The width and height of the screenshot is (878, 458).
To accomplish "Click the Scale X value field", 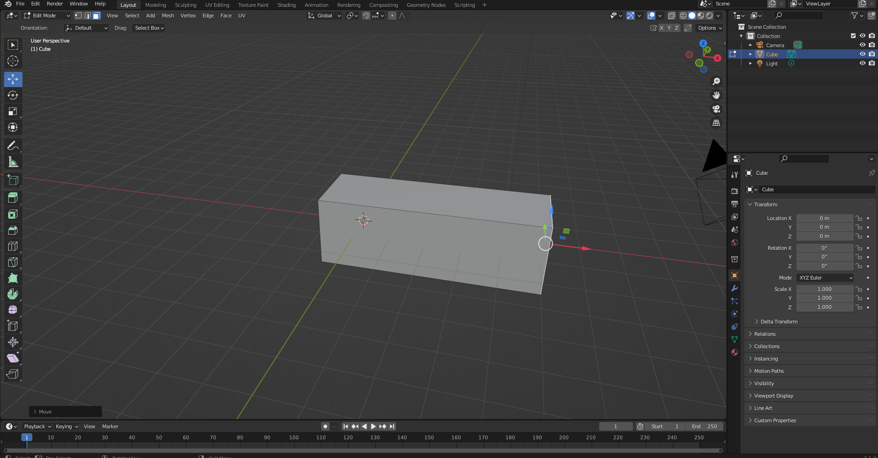I will (x=824, y=289).
